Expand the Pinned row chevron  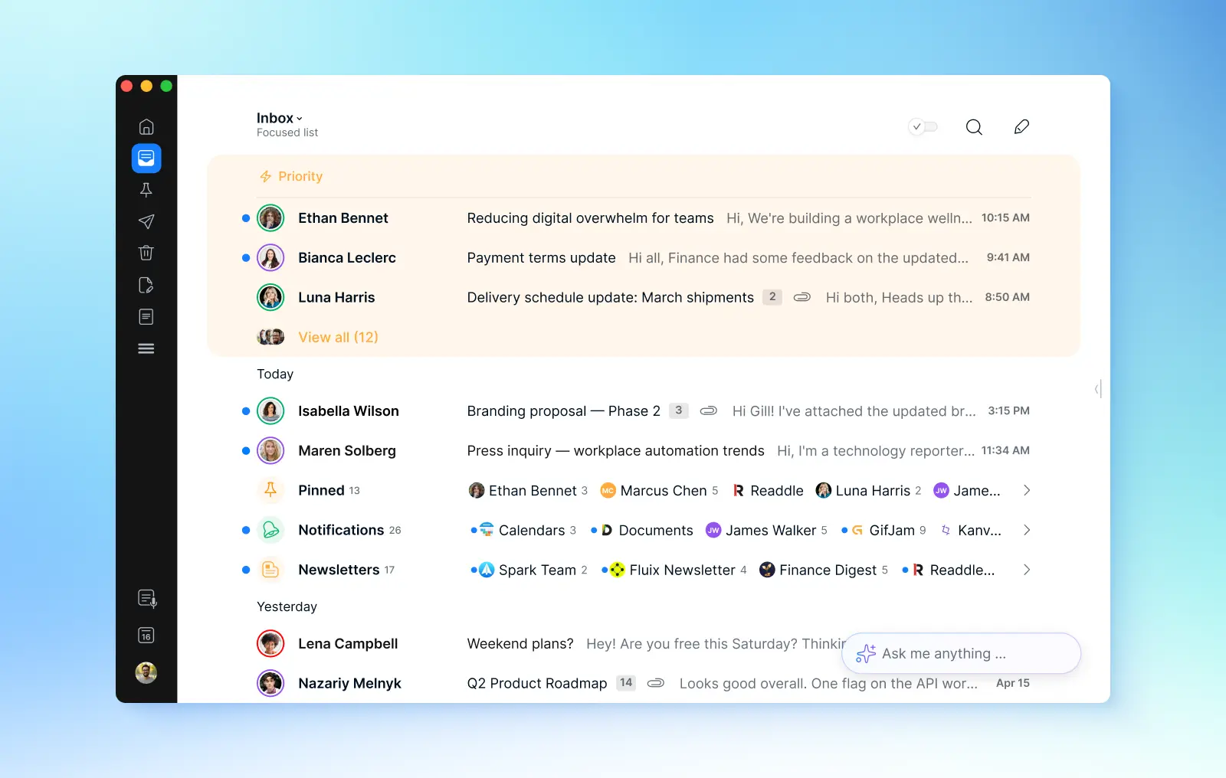pyautogui.click(x=1027, y=490)
